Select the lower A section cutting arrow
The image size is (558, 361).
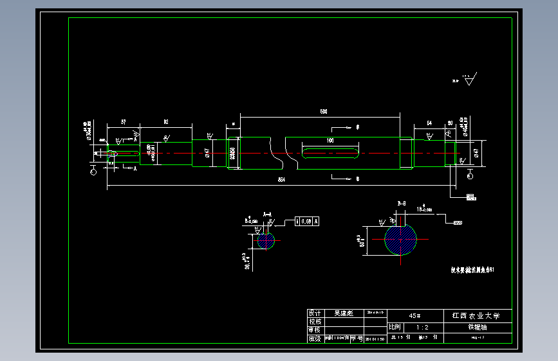pos(129,168)
